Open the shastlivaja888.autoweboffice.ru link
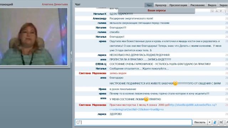 click(x=193, y=105)
